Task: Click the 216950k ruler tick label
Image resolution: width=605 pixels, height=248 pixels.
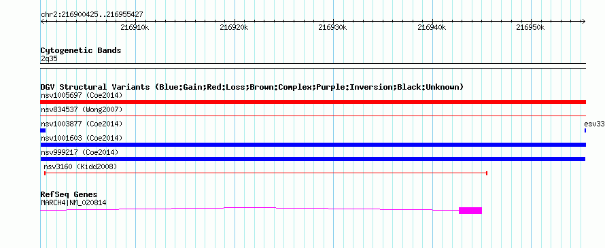Action: click(530, 27)
